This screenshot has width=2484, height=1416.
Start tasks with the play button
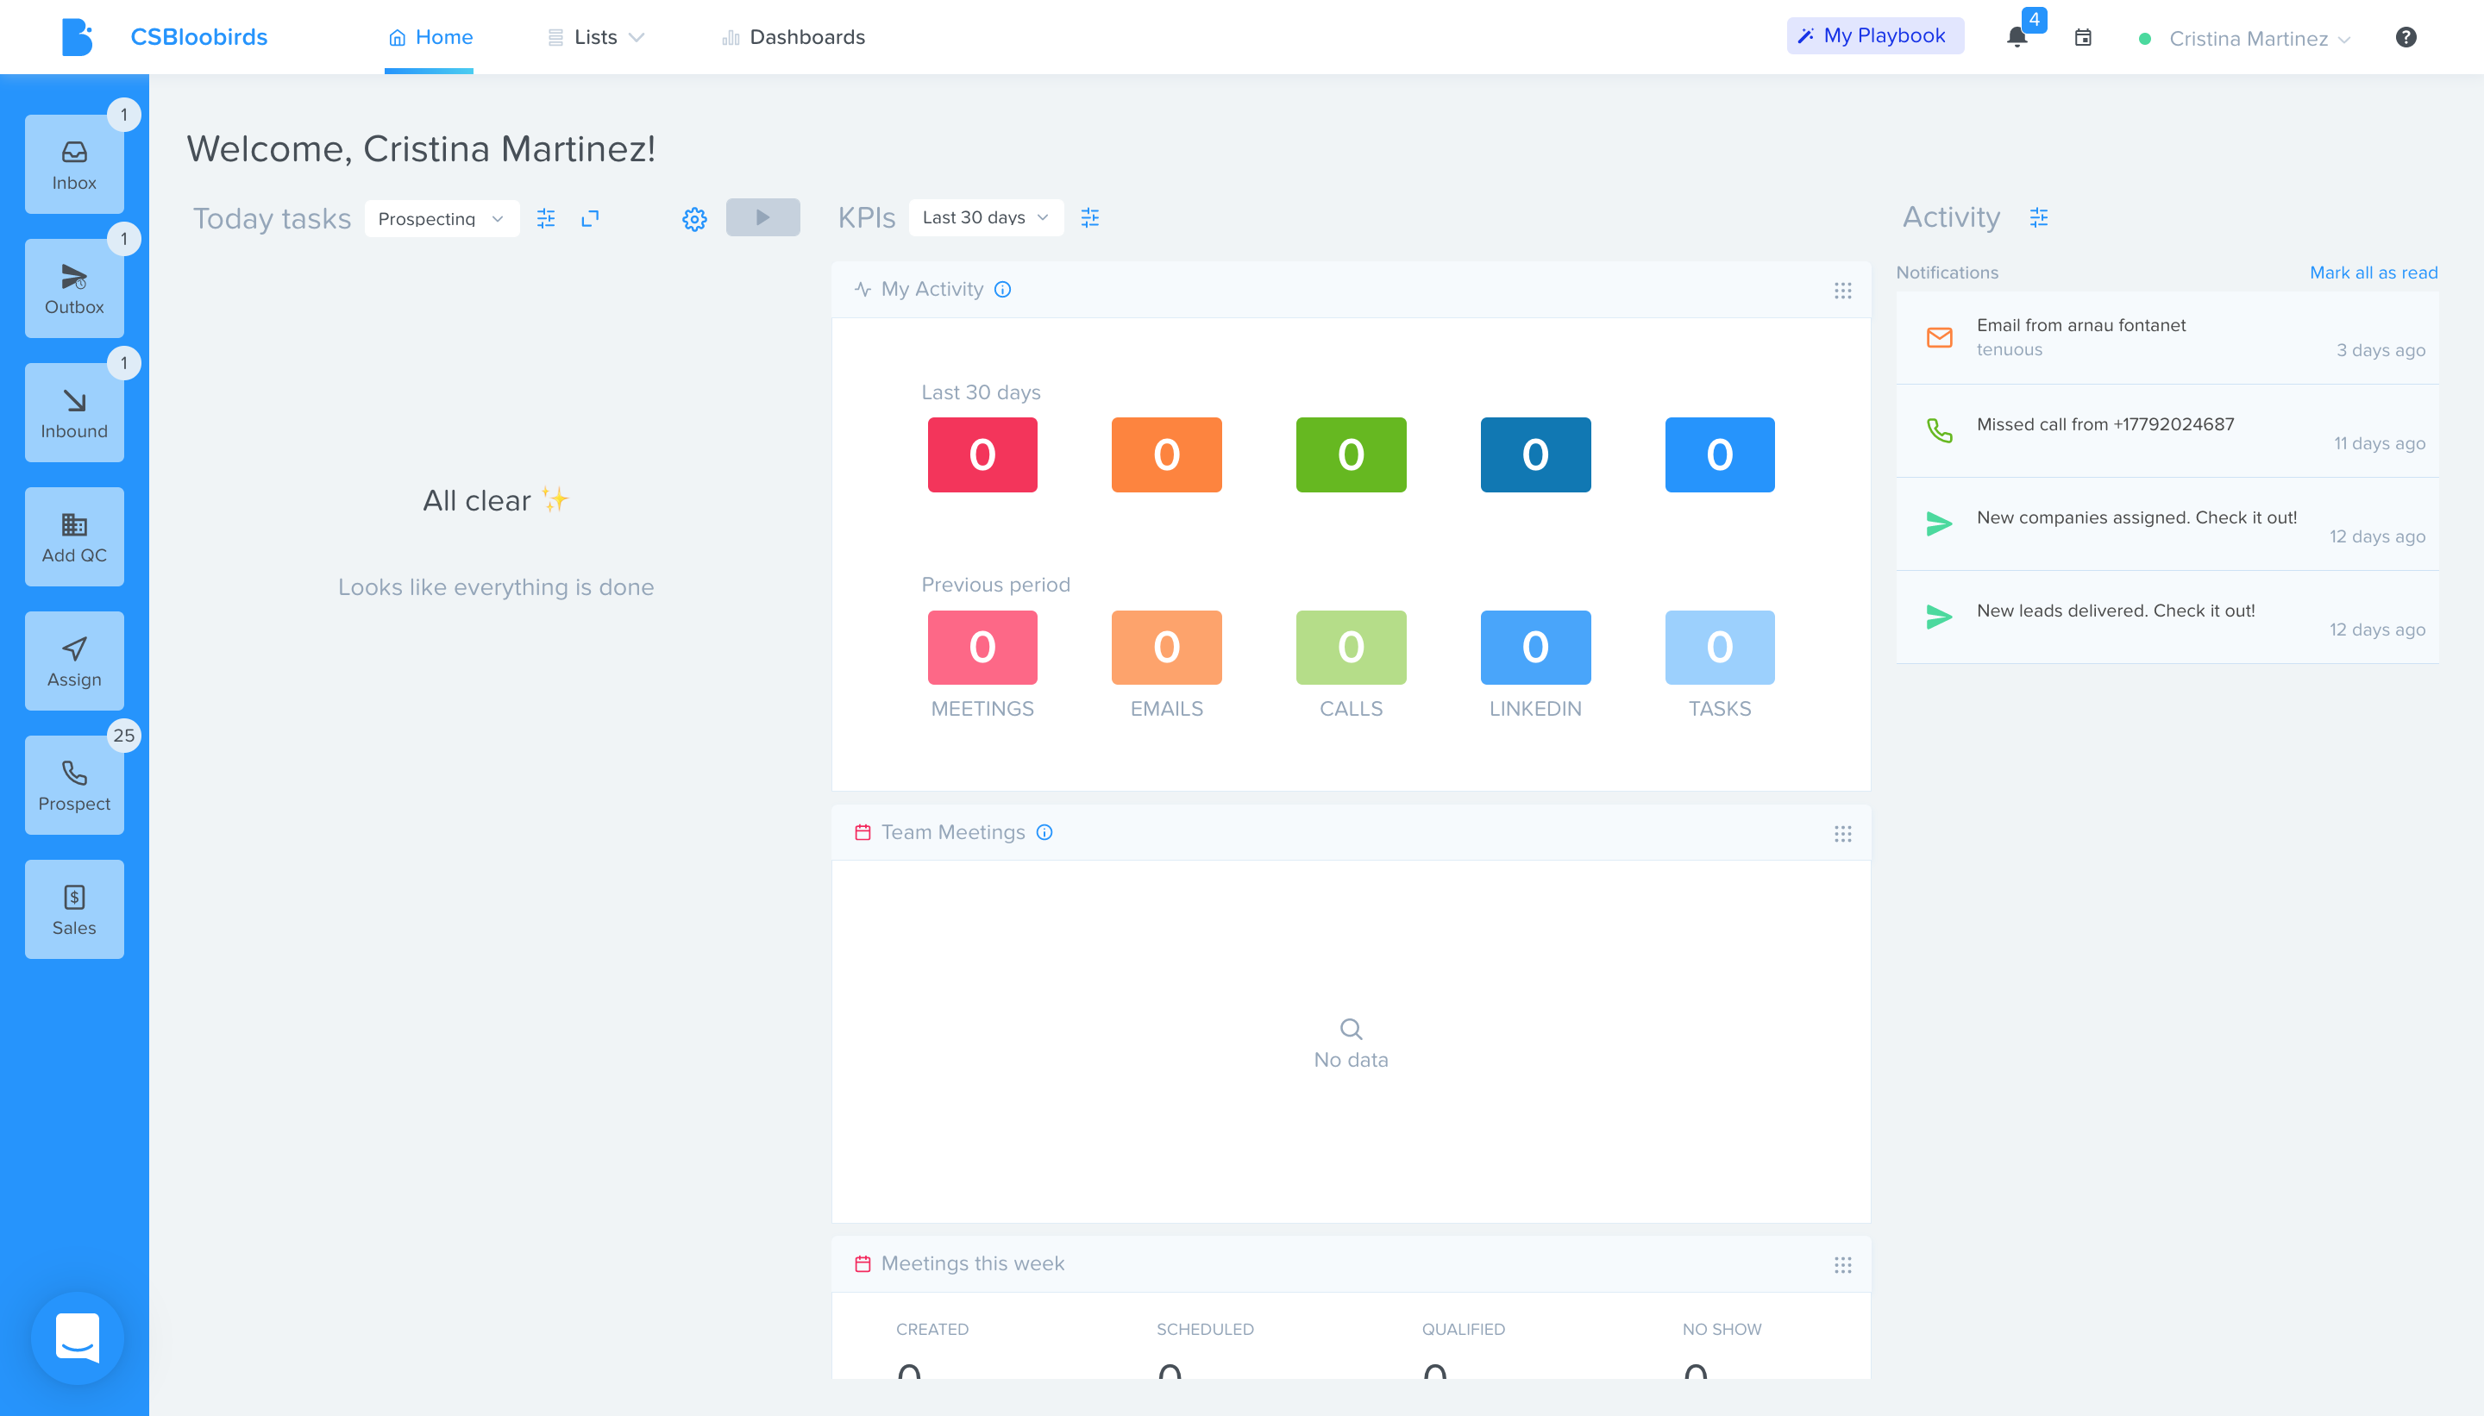(x=762, y=218)
